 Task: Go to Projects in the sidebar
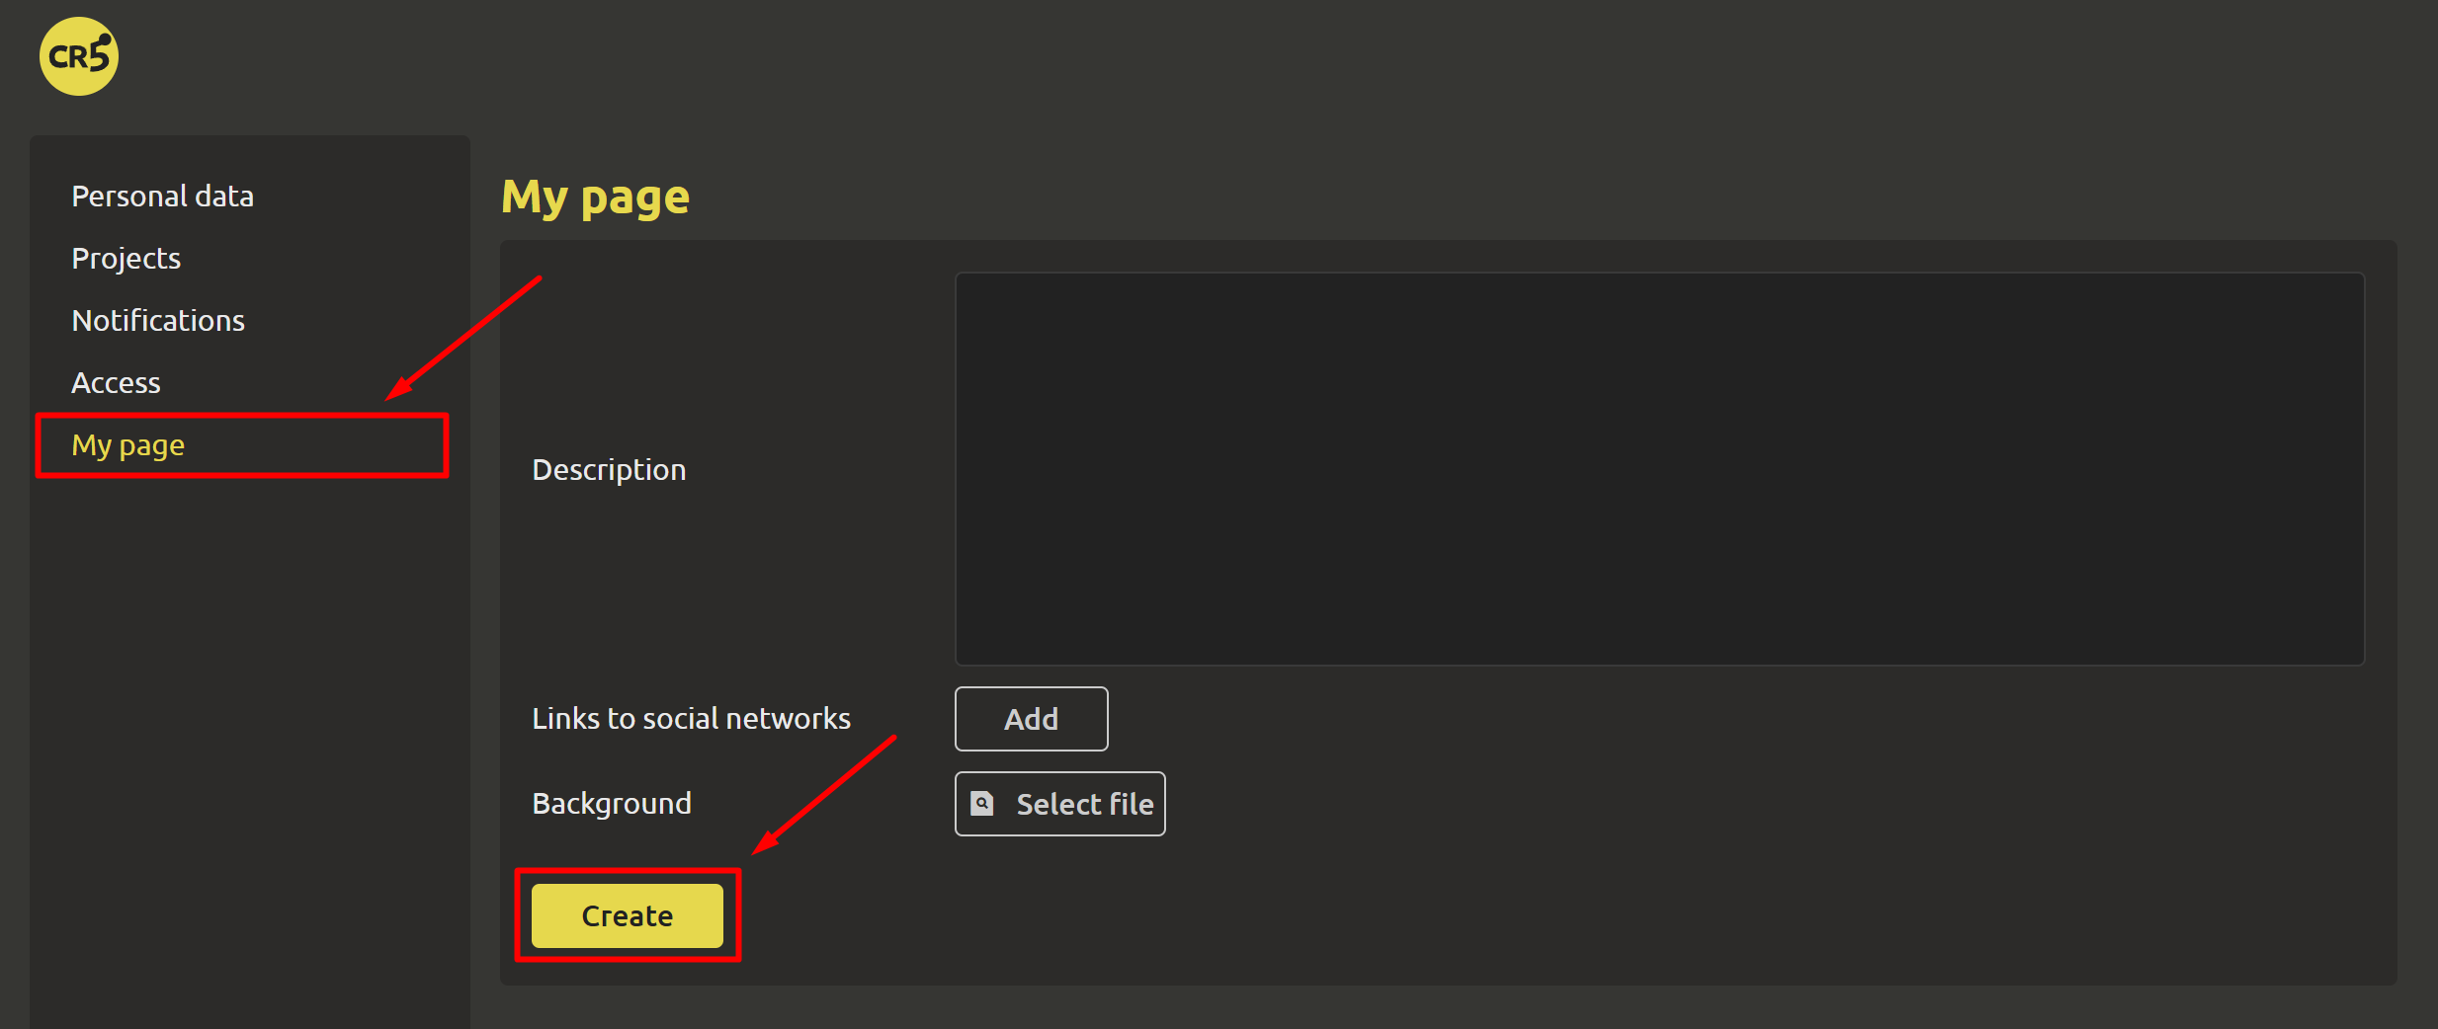126,259
